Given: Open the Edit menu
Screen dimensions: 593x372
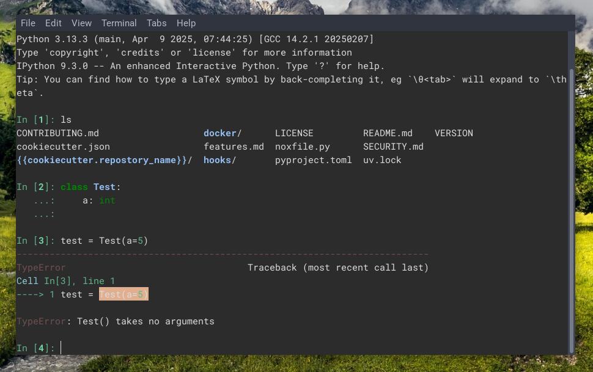Looking at the screenshot, I should pyautogui.click(x=53, y=23).
